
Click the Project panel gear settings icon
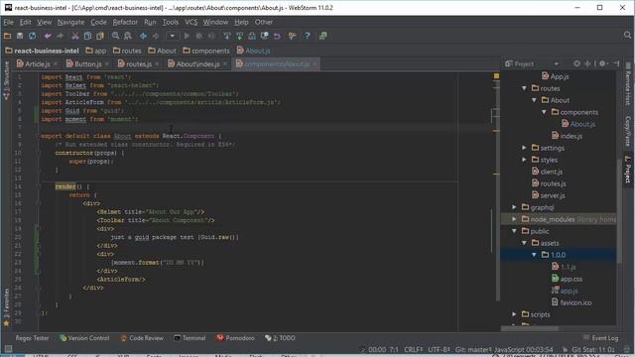[x=603, y=63]
